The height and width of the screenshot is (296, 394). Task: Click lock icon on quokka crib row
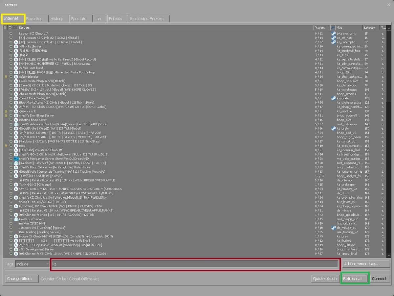coord(6,111)
